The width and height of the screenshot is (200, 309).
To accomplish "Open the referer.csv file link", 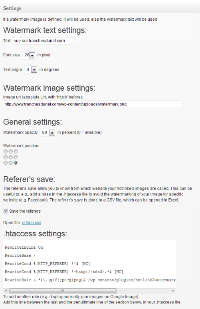I will point(31,223).
